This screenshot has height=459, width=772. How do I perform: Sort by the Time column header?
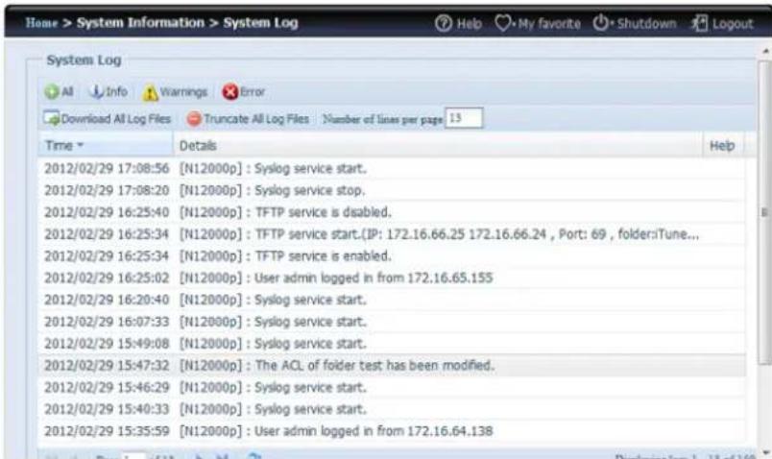click(106, 145)
